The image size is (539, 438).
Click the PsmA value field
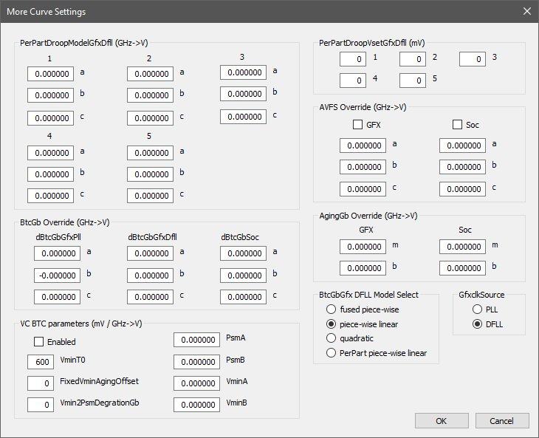[x=197, y=340]
